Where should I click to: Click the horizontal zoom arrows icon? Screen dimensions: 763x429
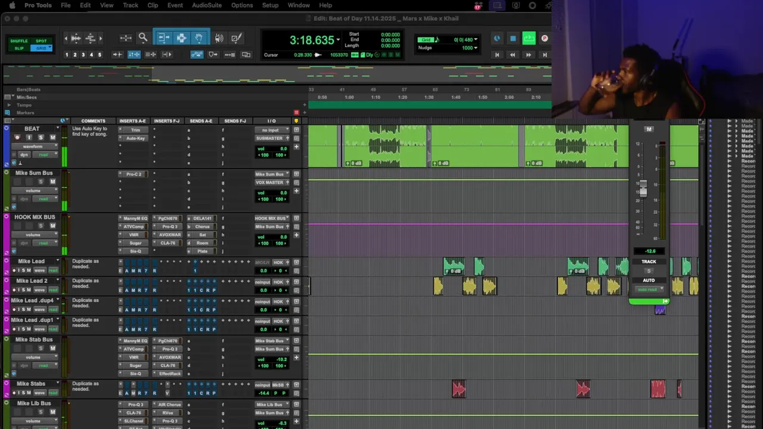[x=126, y=38]
